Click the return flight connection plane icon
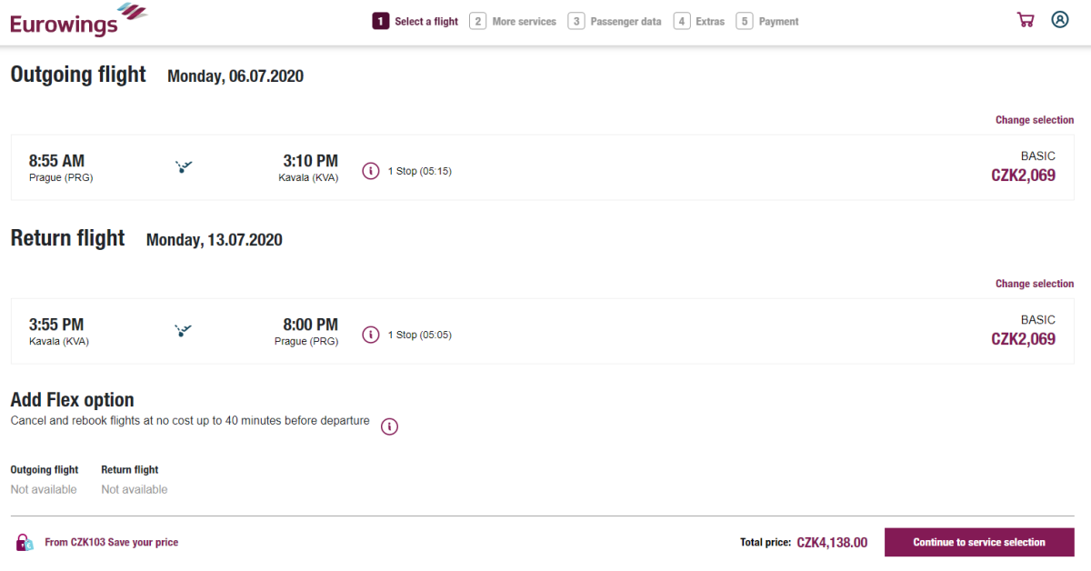 pyautogui.click(x=184, y=331)
